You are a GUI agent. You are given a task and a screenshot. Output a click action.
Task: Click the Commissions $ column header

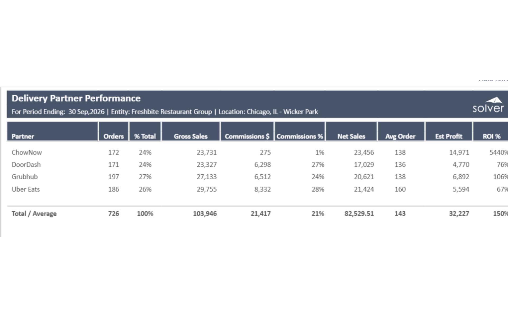tap(247, 136)
